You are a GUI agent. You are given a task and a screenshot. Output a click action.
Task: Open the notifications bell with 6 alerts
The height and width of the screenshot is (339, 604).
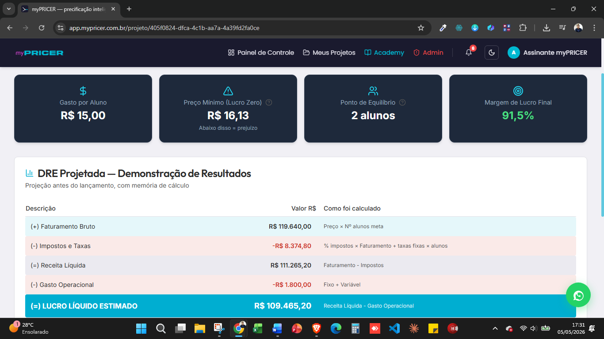(469, 53)
